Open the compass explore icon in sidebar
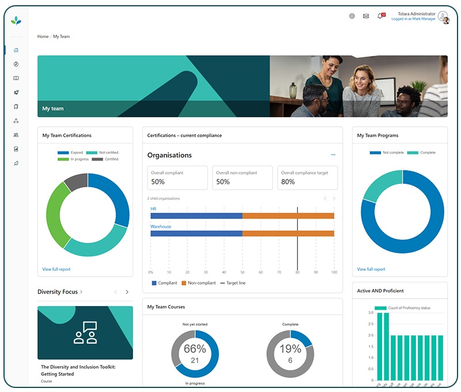 pos(16,64)
